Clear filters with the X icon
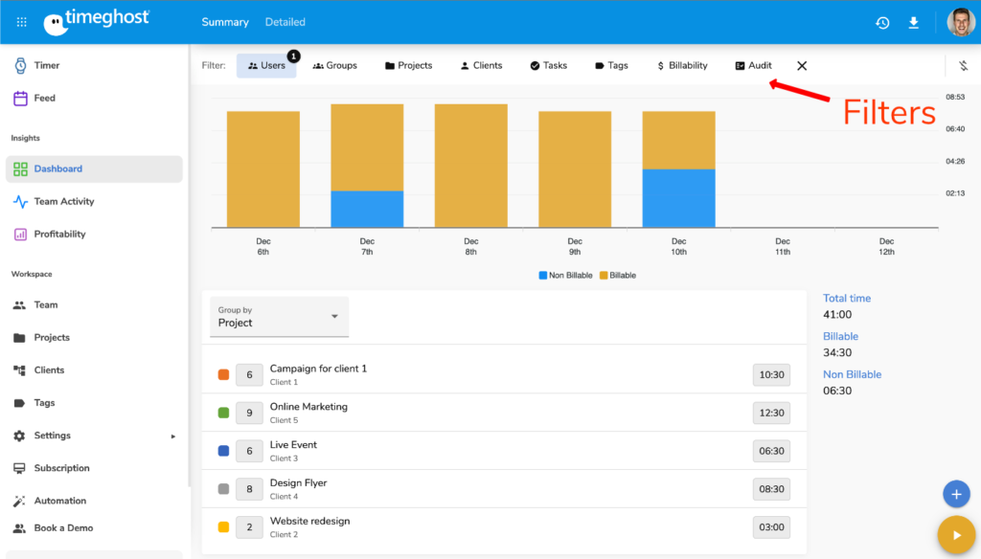 [x=802, y=66]
